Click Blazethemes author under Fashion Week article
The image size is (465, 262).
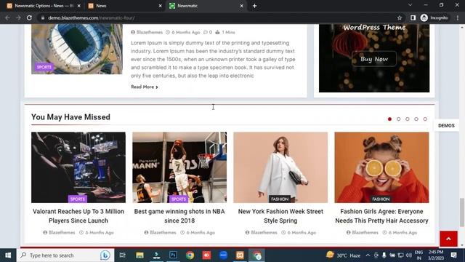262,233
